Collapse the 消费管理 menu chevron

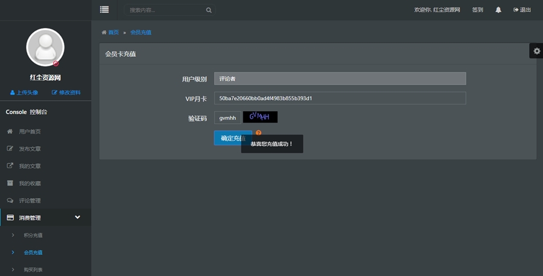click(x=78, y=217)
